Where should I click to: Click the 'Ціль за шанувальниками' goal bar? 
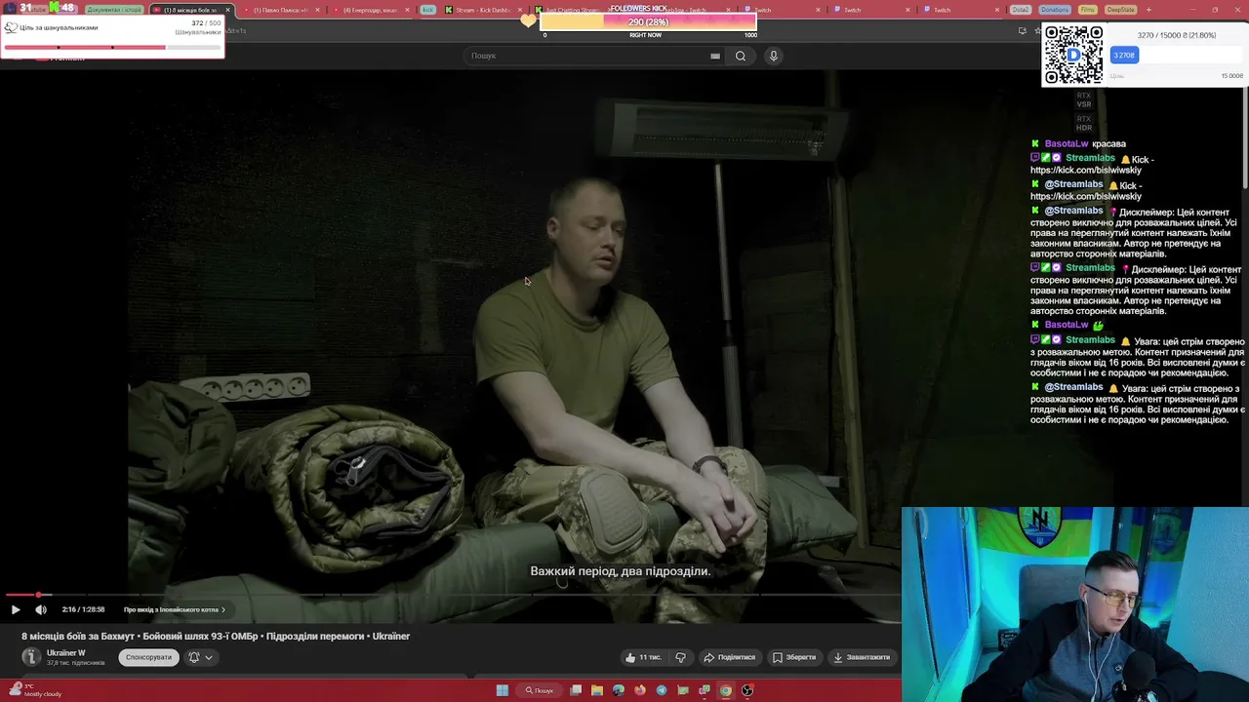(112, 47)
